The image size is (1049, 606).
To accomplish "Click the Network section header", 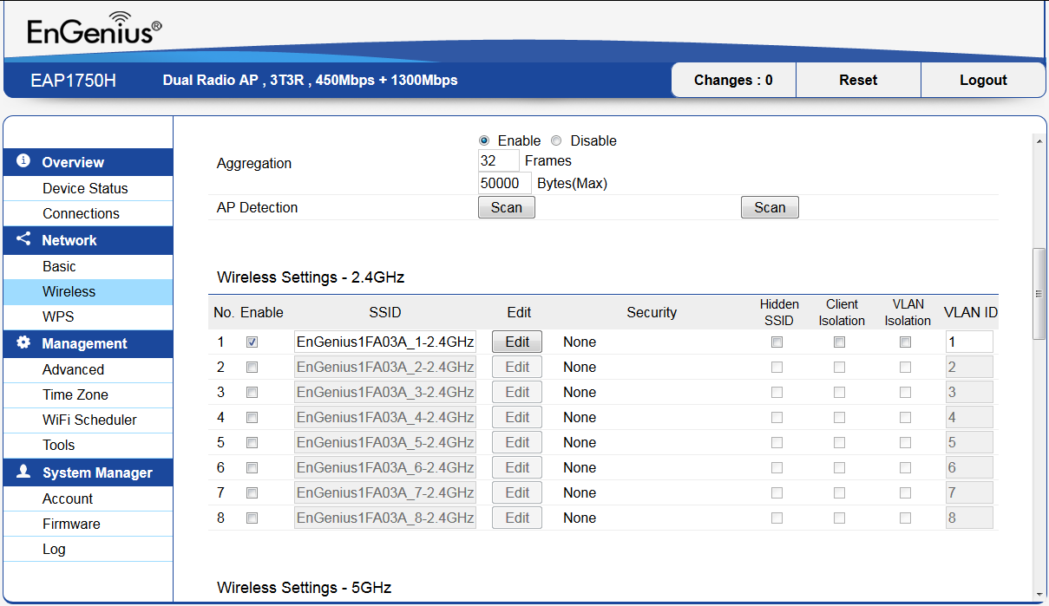I will click(88, 240).
